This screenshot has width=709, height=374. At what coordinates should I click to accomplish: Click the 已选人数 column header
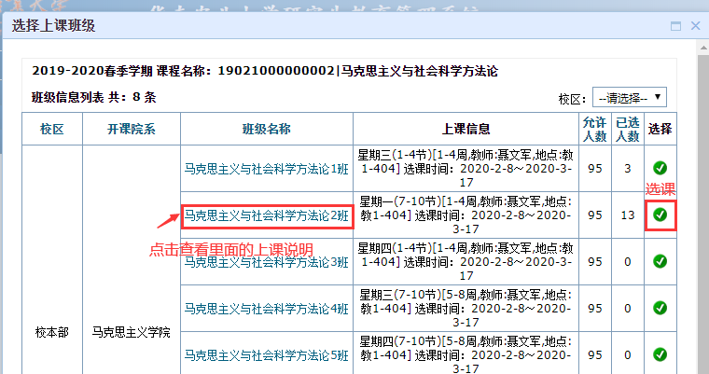(628, 129)
